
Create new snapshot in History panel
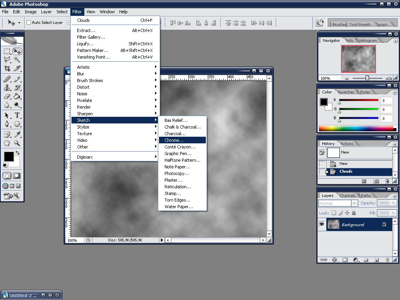(x=376, y=181)
